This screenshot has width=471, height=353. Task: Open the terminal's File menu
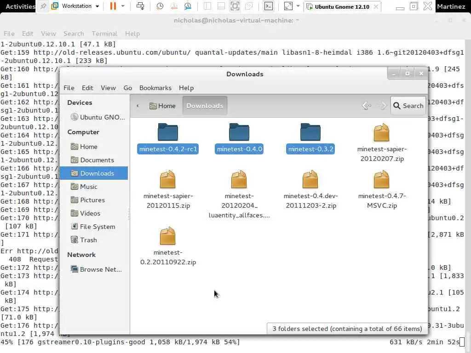(9, 34)
